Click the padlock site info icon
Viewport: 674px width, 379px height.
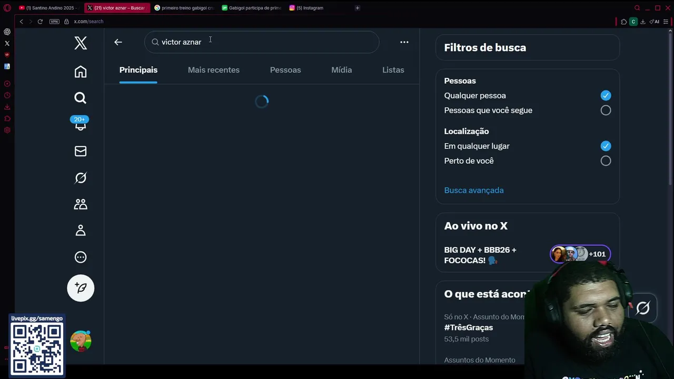pyautogui.click(x=66, y=22)
